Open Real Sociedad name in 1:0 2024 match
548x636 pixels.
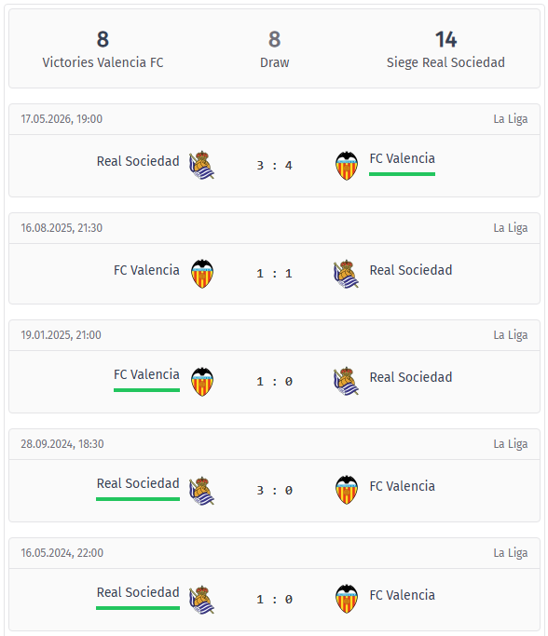tap(138, 592)
